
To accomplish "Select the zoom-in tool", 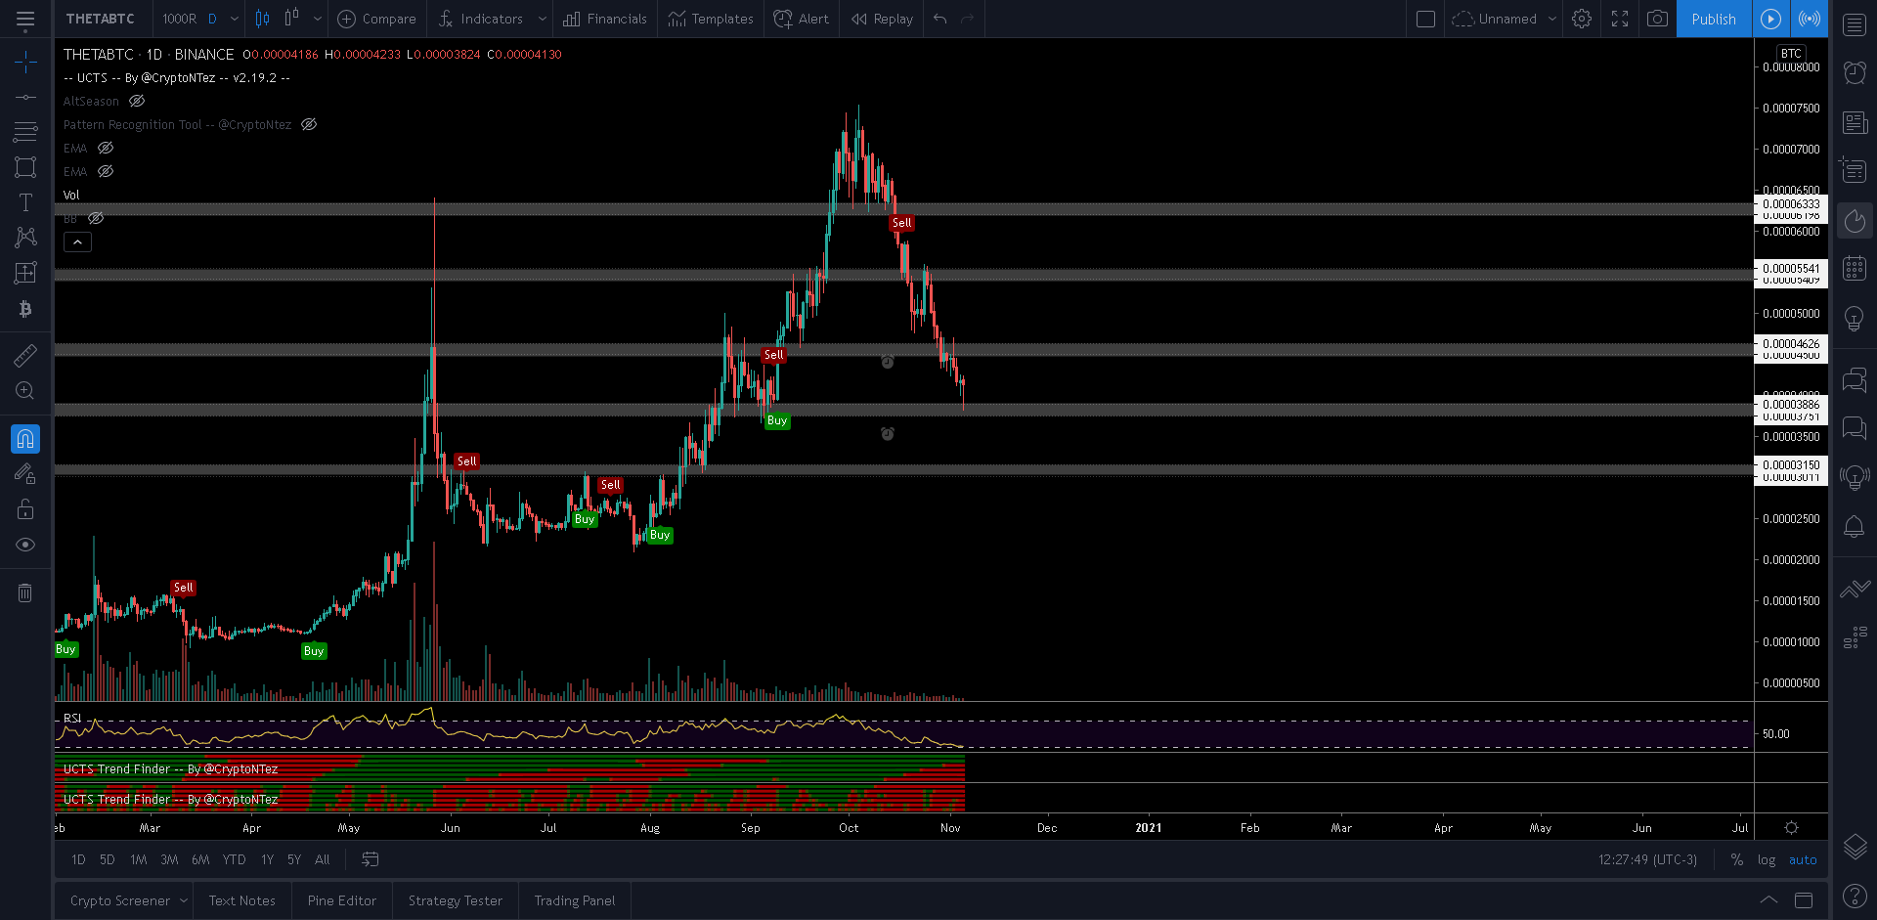I will click(25, 390).
